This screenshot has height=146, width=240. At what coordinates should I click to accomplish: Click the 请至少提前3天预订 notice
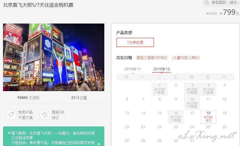(152, 58)
